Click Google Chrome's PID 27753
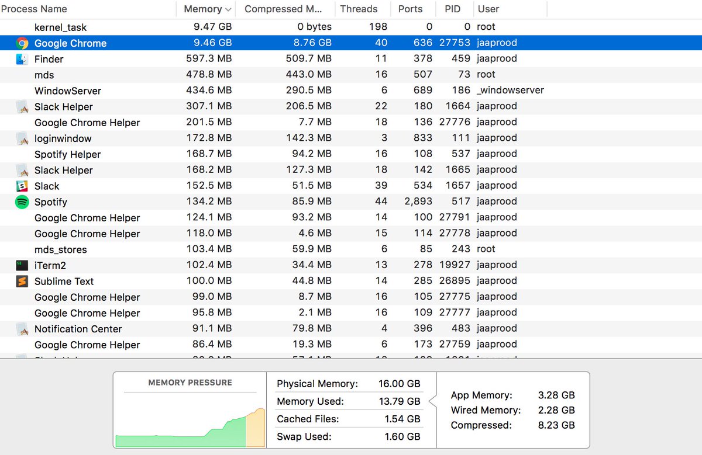The width and height of the screenshot is (702, 455). [455, 43]
